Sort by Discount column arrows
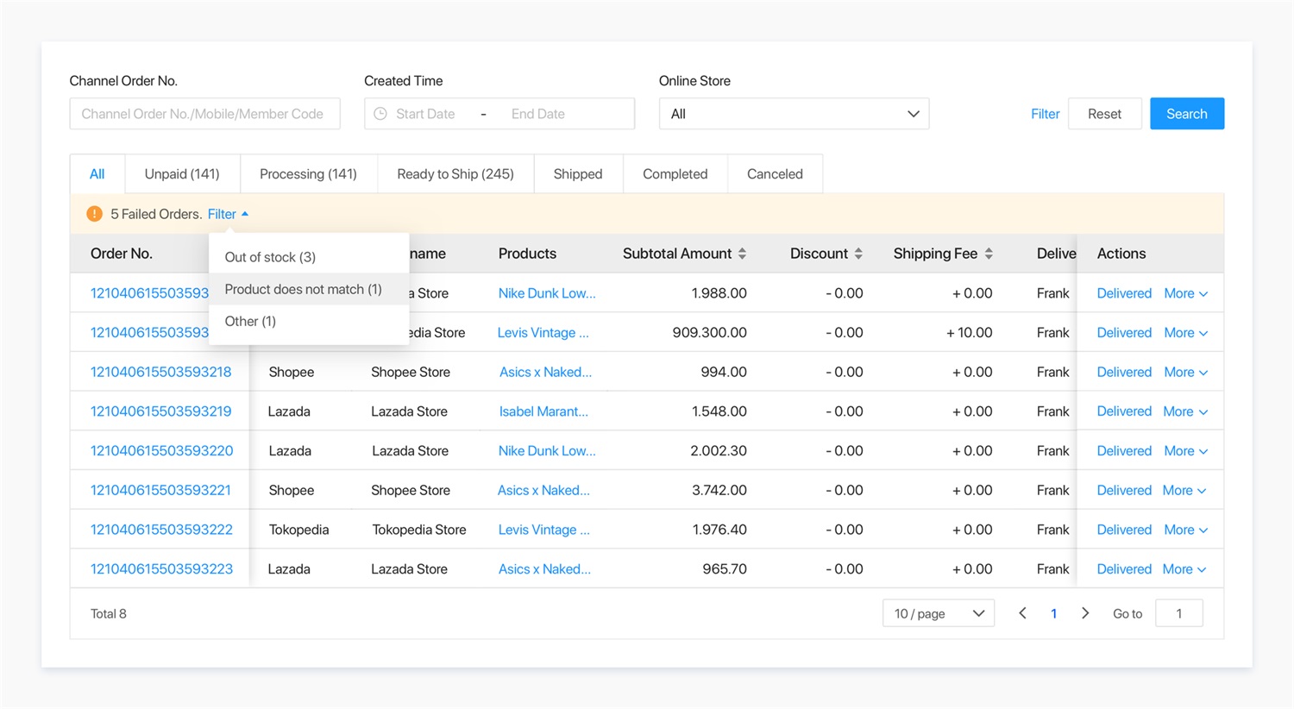This screenshot has height=709, width=1294. point(858,254)
